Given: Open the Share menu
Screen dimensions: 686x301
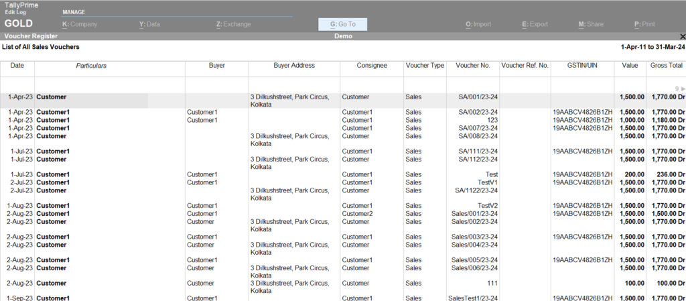Looking at the screenshot, I should tap(591, 25).
